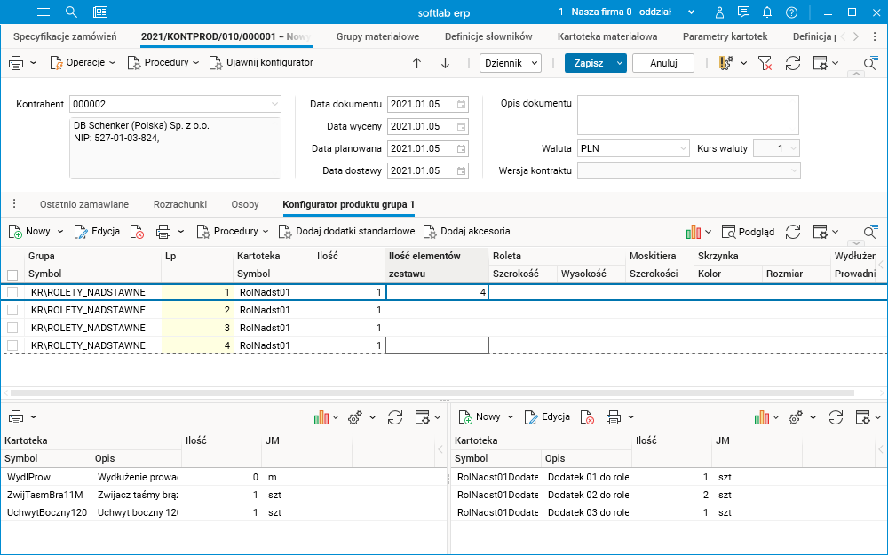Screen dimensions: 888x555
Task: Expand the Kontrahent dropdown arrow
Action: [x=274, y=104]
